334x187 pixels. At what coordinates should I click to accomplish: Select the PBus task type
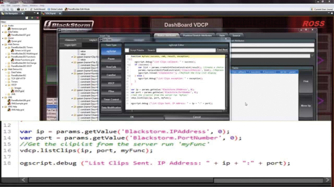tap(111, 92)
